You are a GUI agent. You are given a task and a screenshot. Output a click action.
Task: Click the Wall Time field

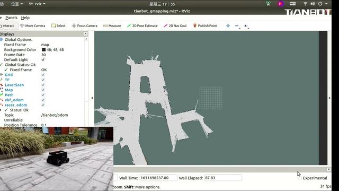(x=158, y=178)
